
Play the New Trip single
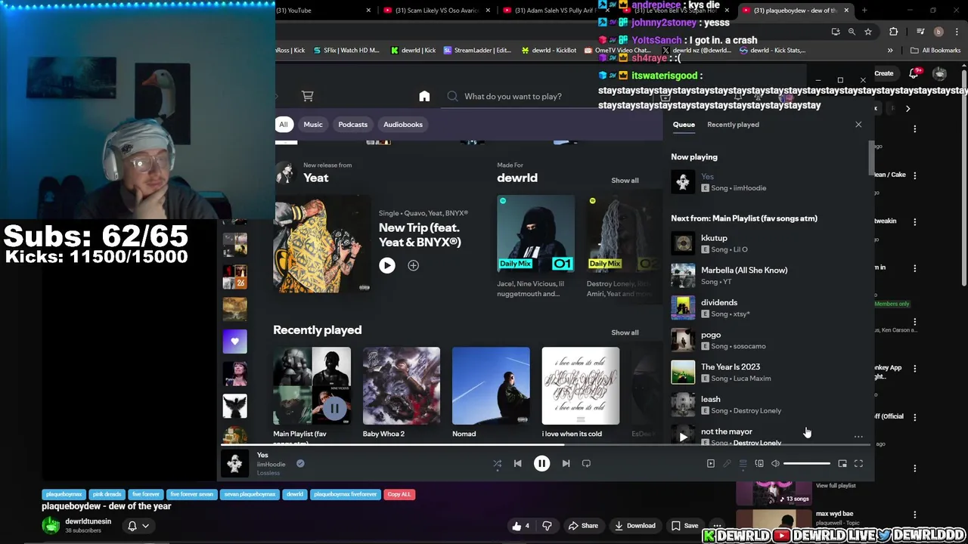tap(387, 265)
